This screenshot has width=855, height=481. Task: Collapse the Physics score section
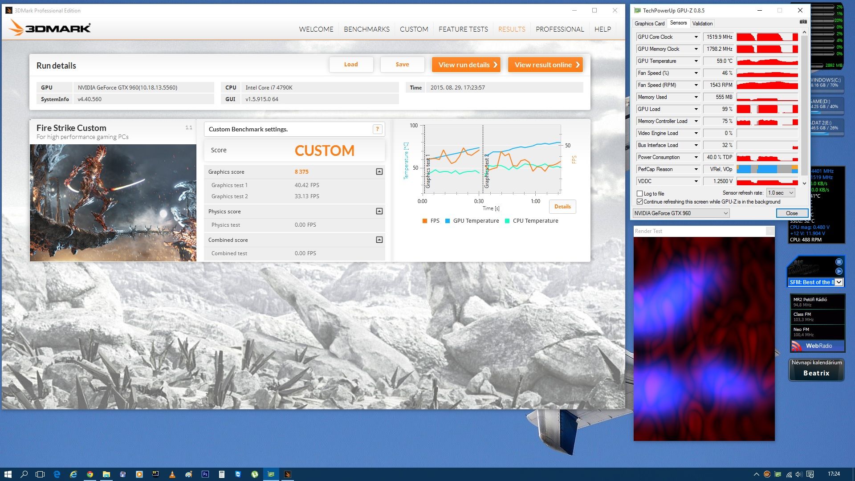coord(379,211)
